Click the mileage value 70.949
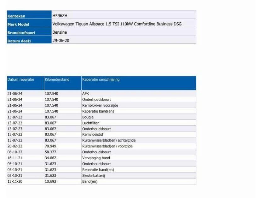Screen dimensions: 265x198 50,146
